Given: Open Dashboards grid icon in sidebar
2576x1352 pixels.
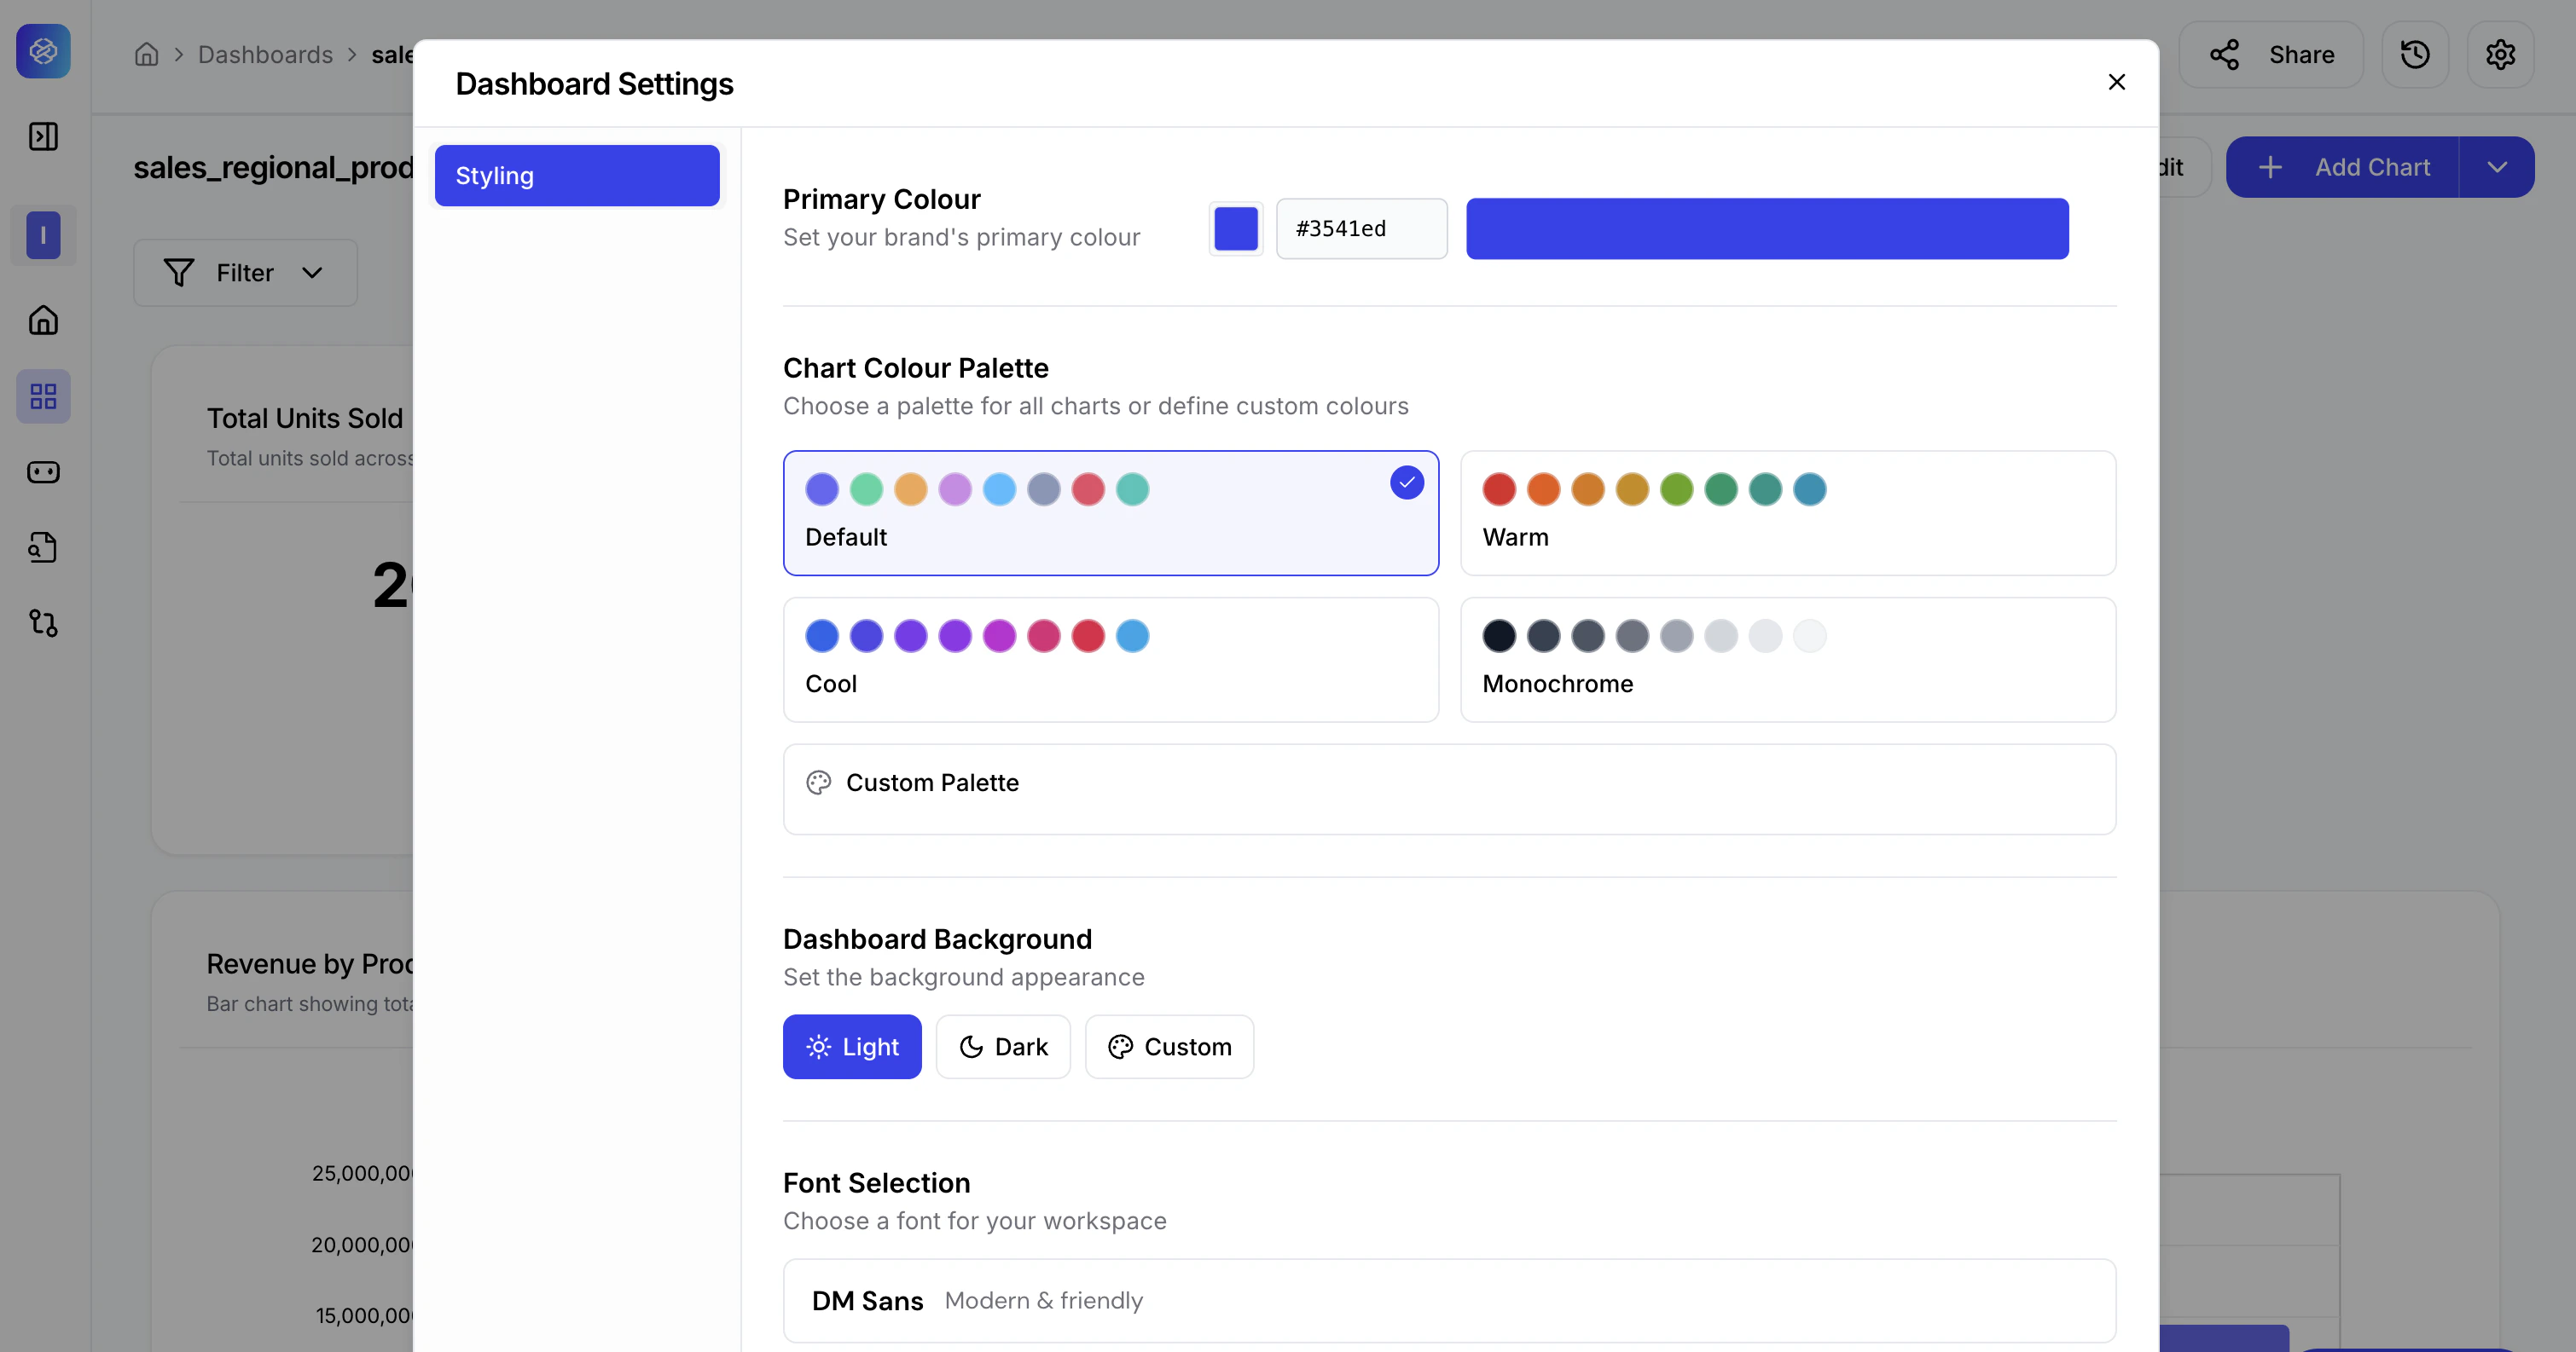Looking at the screenshot, I should pyautogui.click(x=43, y=396).
